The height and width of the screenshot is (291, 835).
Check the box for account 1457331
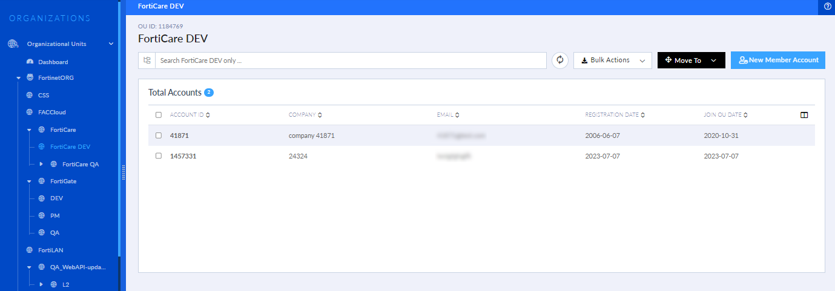[x=159, y=155]
